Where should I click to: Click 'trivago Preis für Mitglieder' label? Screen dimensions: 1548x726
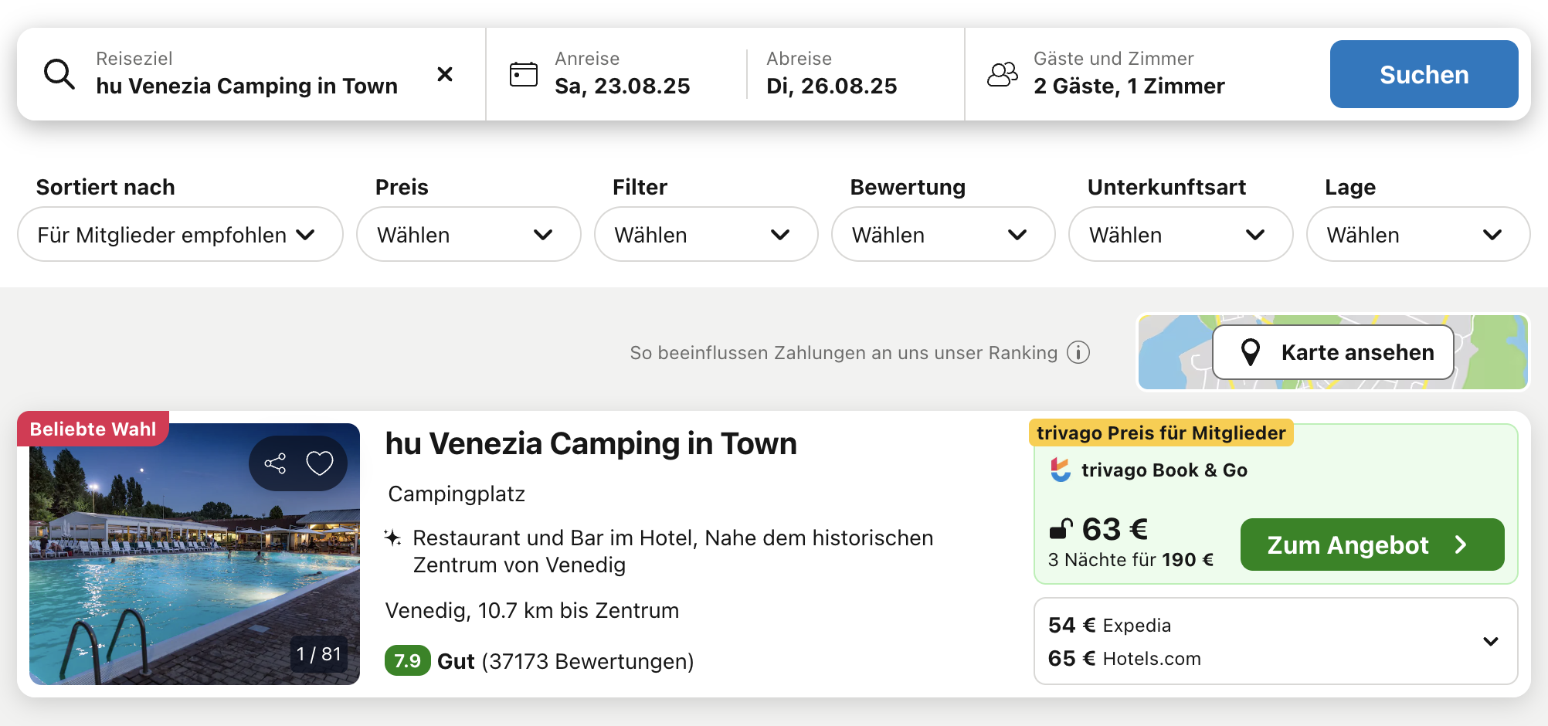coord(1161,433)
